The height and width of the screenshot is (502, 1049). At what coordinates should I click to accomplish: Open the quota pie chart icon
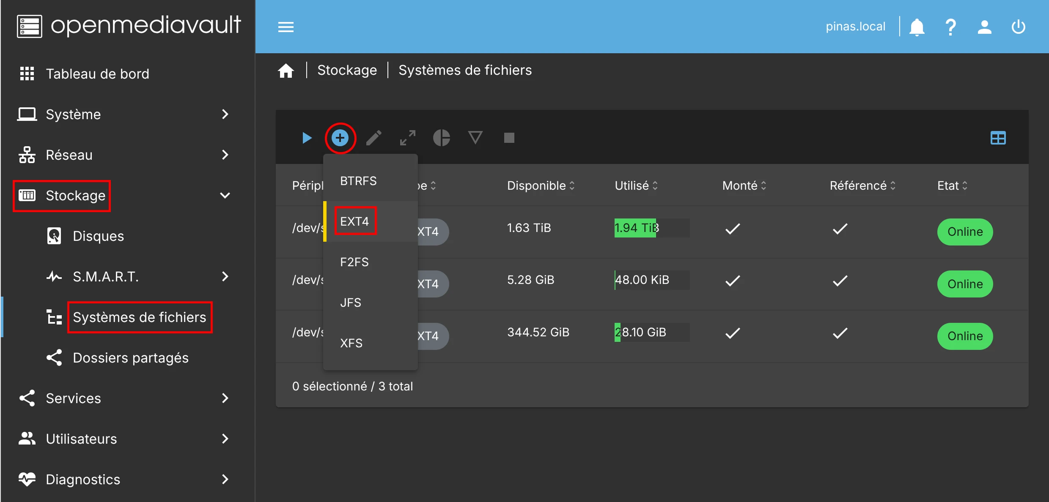coord(442,138)
